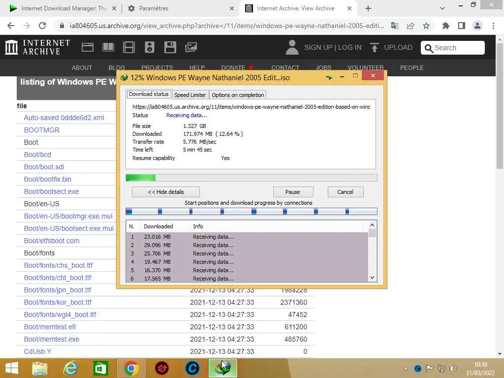The height and width of the screenshot is (378, 504).
Task: Open the Windows Start button
Action: pyautogui.click(x=12, y=368)
